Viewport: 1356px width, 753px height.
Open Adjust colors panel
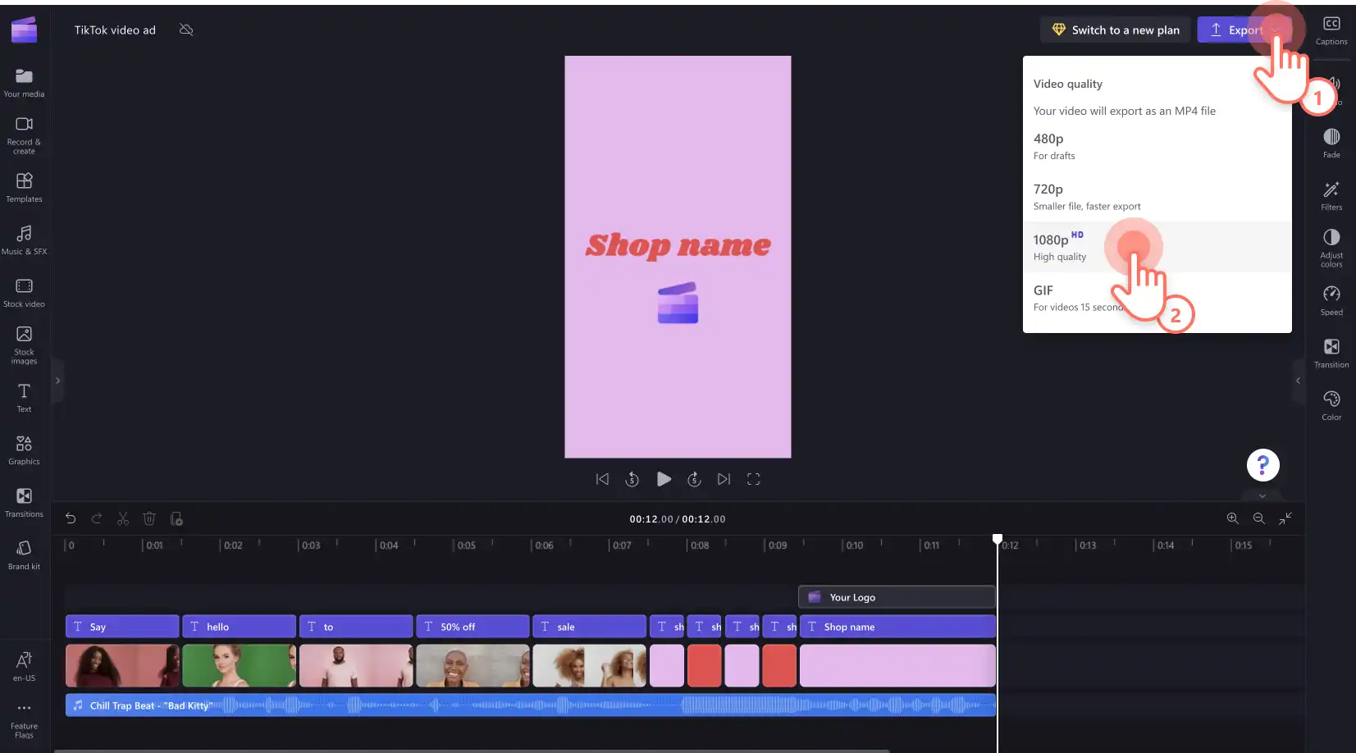[1331, 248]
